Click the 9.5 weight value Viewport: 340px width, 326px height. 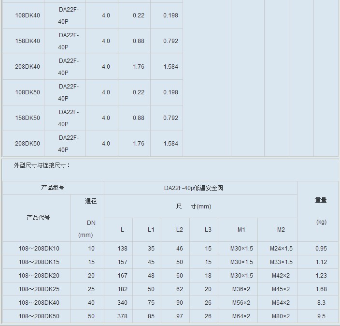click(321, 316)
